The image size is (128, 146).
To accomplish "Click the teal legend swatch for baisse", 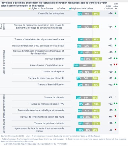I will click(x=70, y=9).
